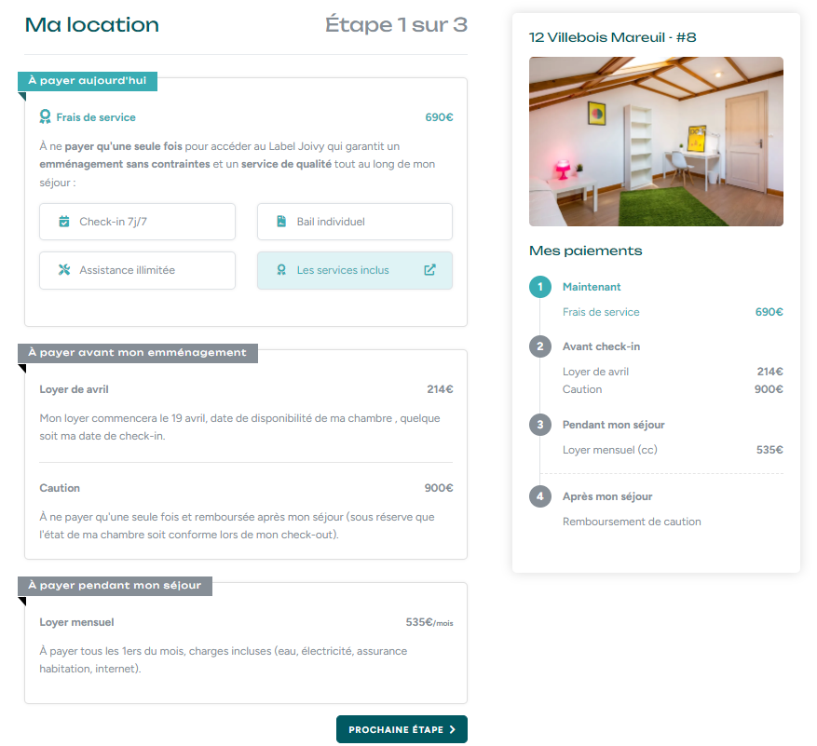This screenshot has width=817, height=746.
Task: Click the Check-in 7j/7 calendar icon
Action: point(64,222)
